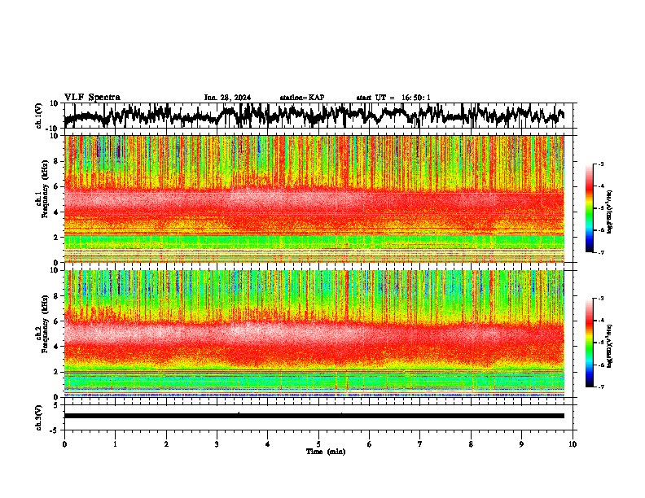Click the time axis tick label 3
This screenshot has height=498, width=645.
click(x=217, y=444)
